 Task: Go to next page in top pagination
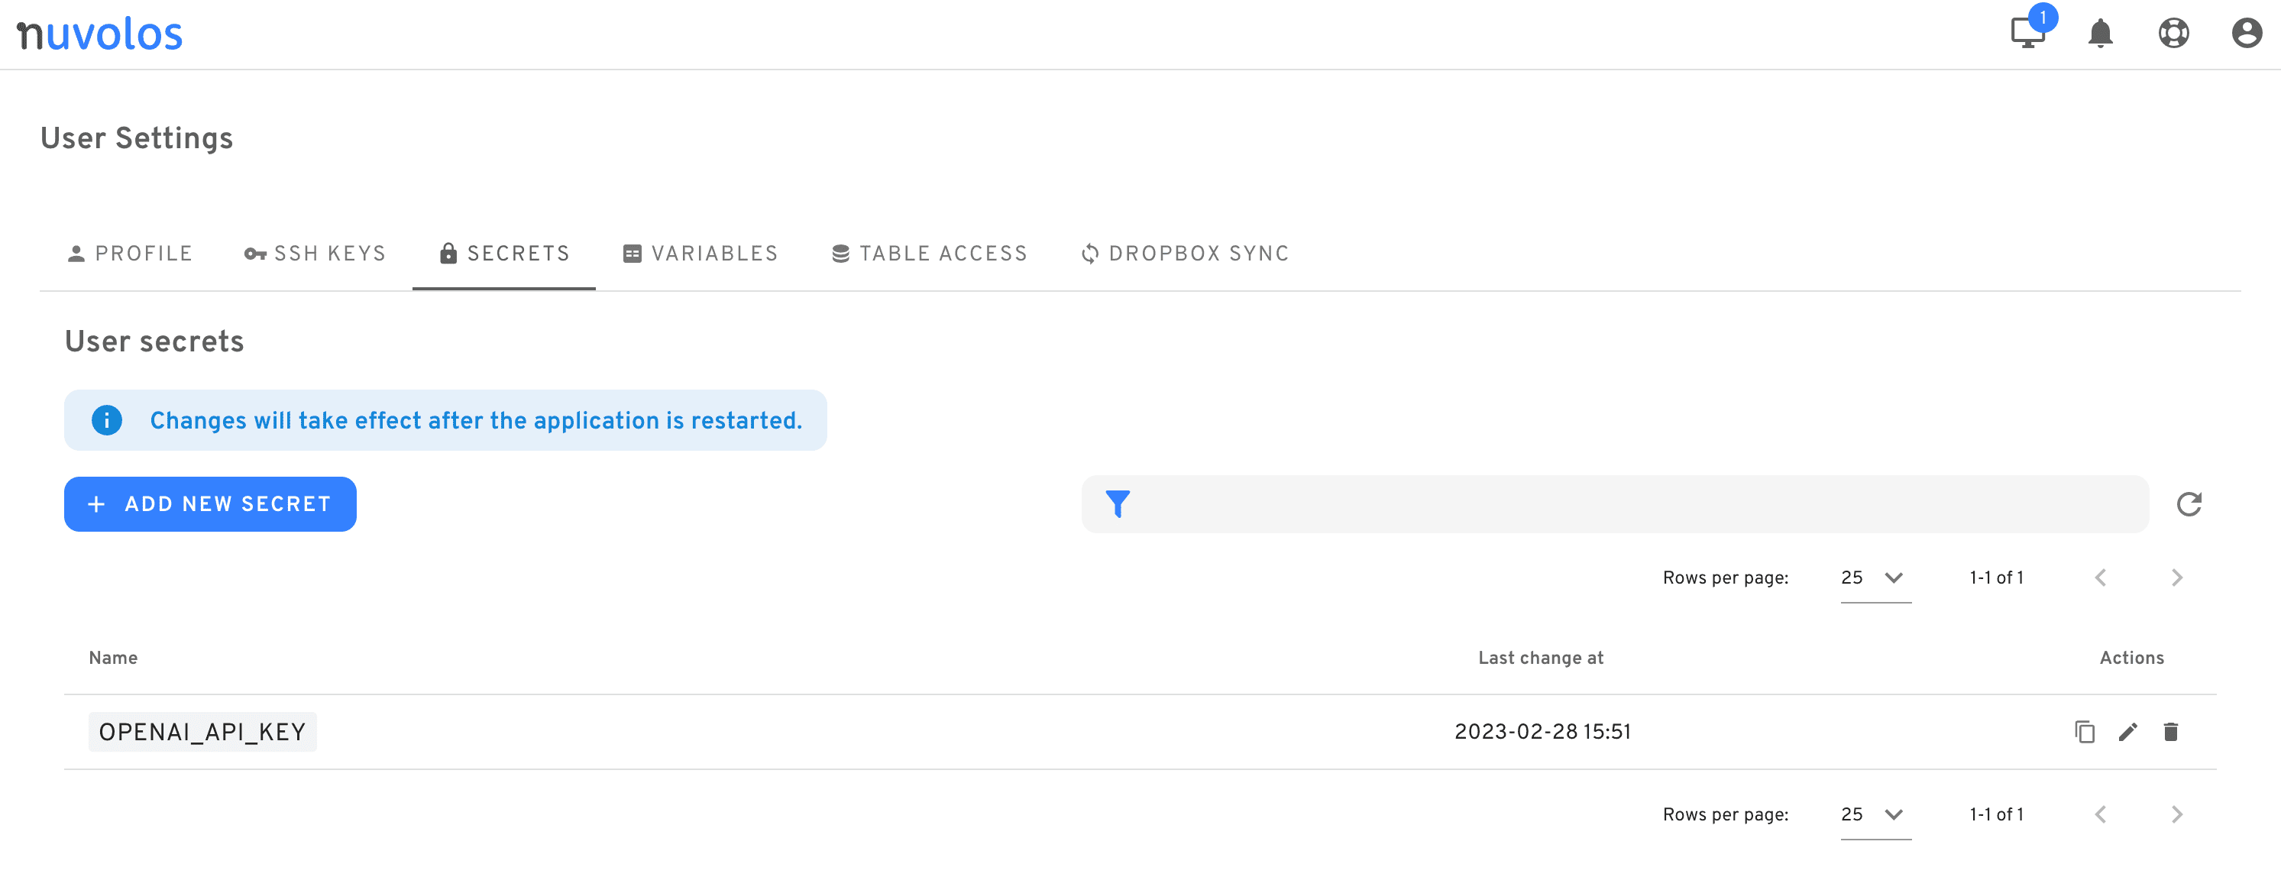pos(2176,578)
